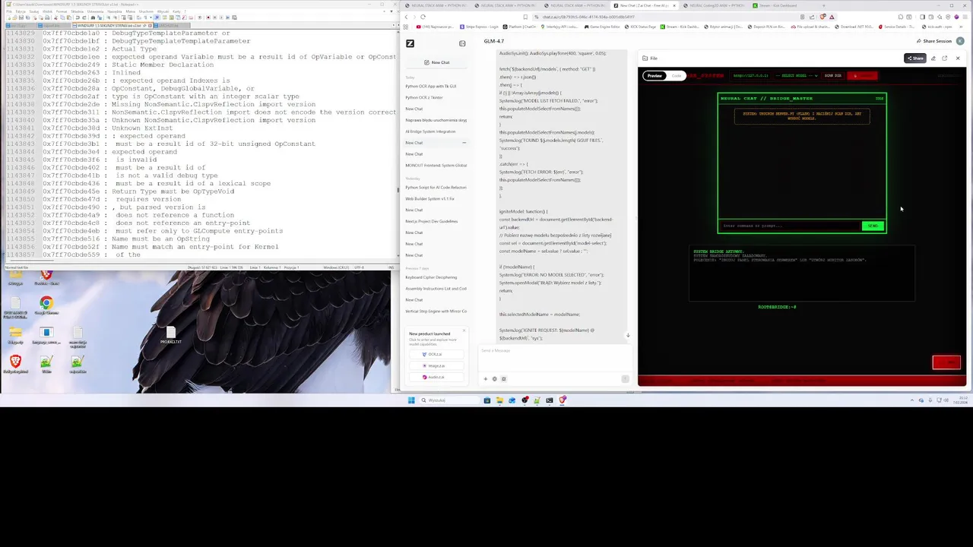Click the Share button in artifact panel

coord(915,58)
